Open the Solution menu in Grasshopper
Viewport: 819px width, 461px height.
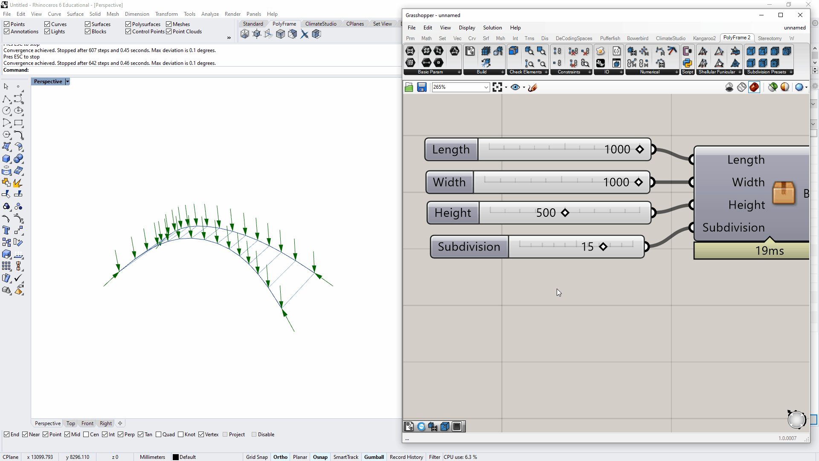(x=492, y=28)
